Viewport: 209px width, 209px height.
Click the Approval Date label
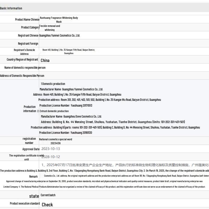tap(31, 149)
